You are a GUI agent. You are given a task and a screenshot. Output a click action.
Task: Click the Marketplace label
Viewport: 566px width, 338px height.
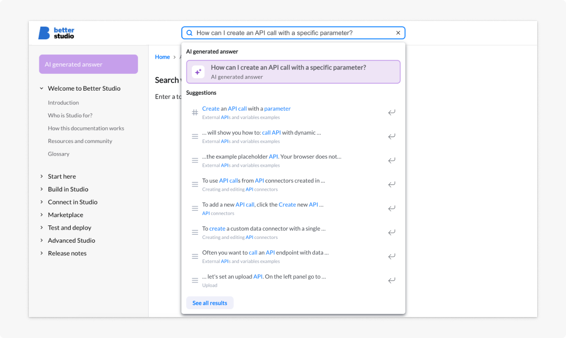click(66, 215)
